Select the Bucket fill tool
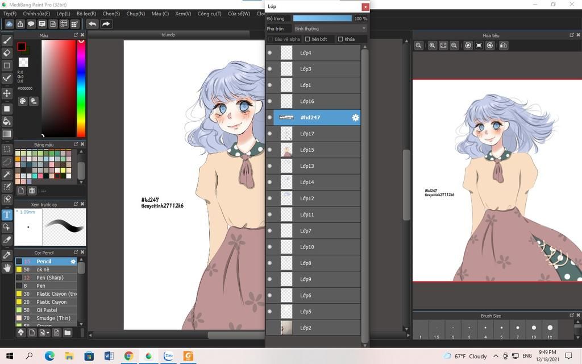582x364 pixels. [7, 121]
